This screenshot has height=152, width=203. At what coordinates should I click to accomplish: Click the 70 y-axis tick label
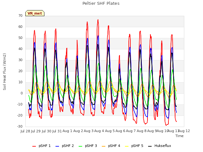(x=20, y=16)
